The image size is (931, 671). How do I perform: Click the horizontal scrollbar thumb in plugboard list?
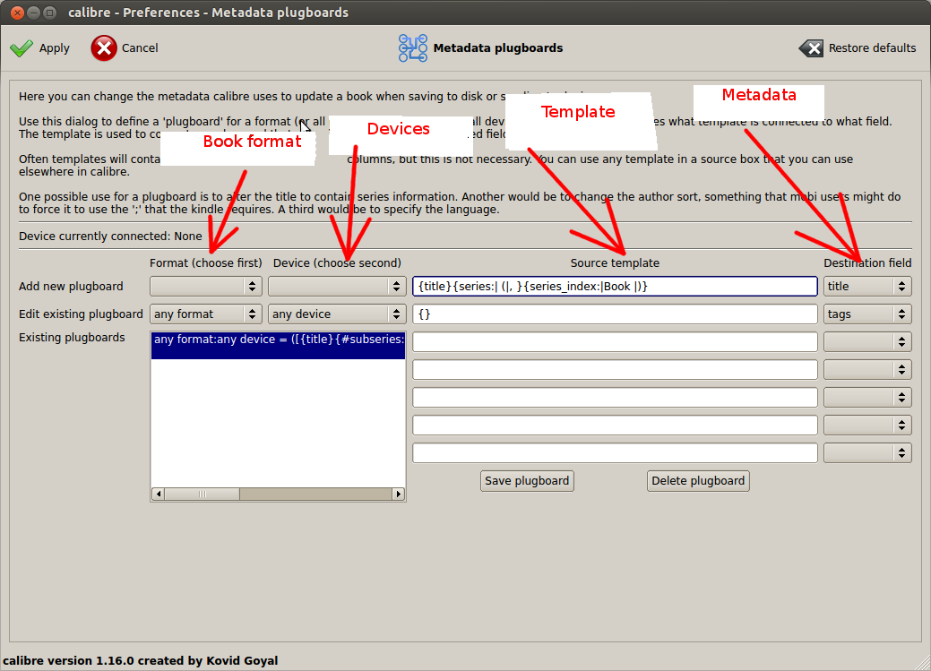[202, 494]
